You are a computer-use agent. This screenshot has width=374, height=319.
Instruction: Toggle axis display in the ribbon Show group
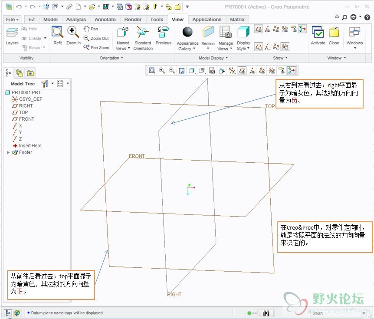(x=267, y=29)
